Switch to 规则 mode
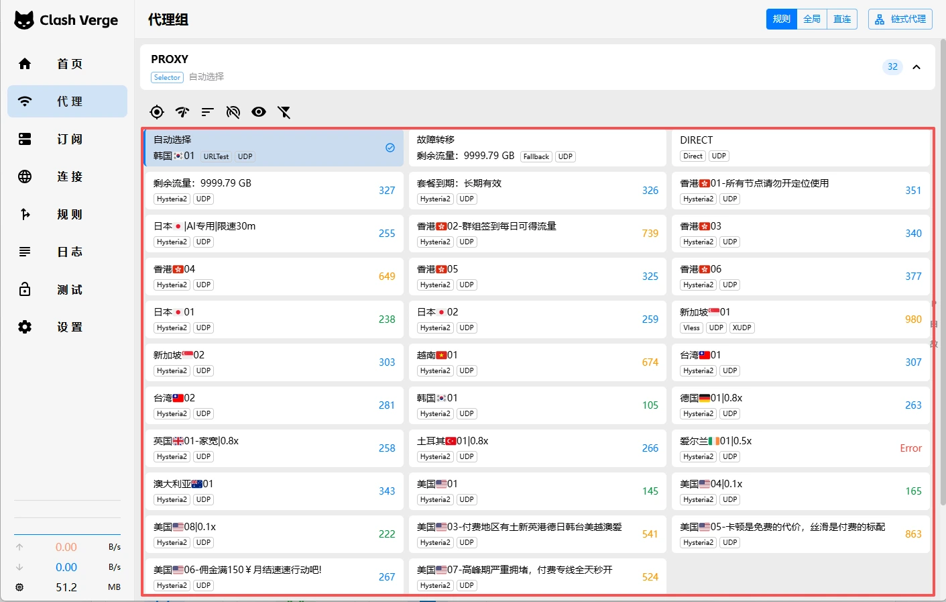 click(x=782, y=19)
